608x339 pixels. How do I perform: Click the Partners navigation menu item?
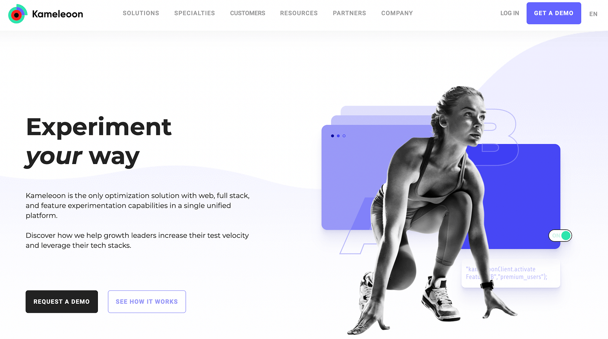[349, 13]
